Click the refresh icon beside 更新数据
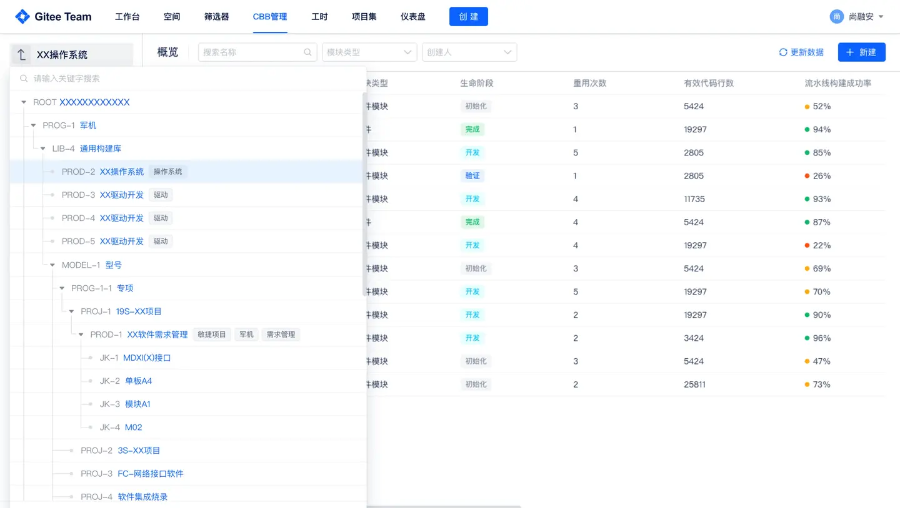Viewport: 900px width, 508px height. [x=784, y=52]
